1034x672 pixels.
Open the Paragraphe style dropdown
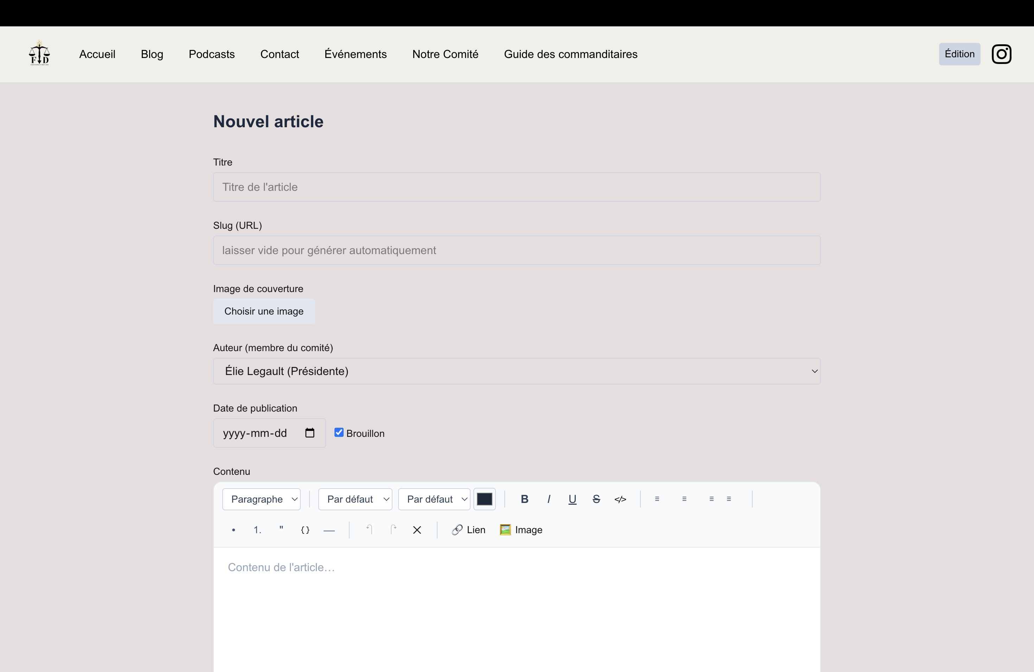(x=262, y=499)
